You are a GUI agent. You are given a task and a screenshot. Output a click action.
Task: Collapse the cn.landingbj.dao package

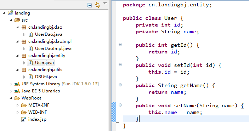point(17,28)
